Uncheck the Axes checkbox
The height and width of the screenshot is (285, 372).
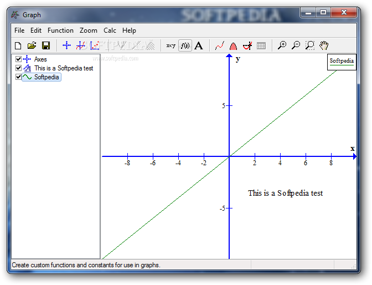click(18, 59)
